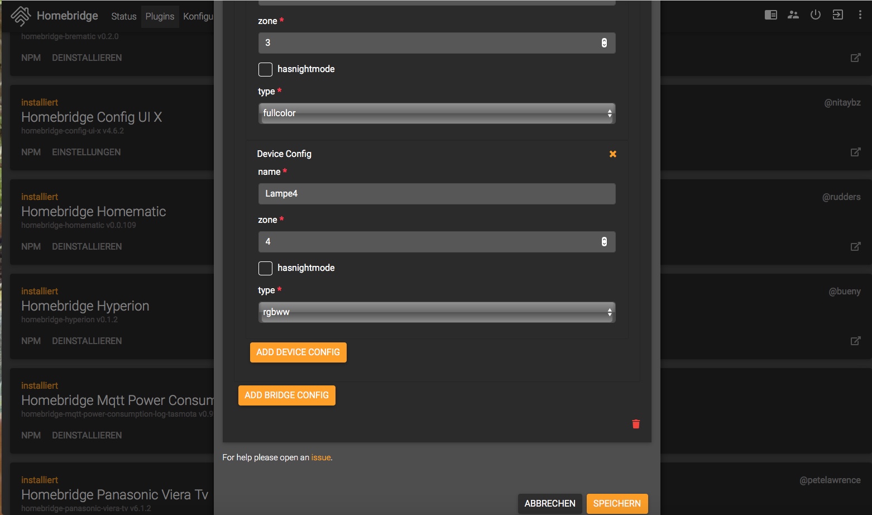This screenshot has width=872, height=515.
Task: Remove Lampe4 device config with orange X
Action: (612, 154)
